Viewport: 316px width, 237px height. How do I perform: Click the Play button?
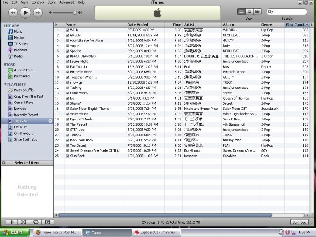[25, 13]
